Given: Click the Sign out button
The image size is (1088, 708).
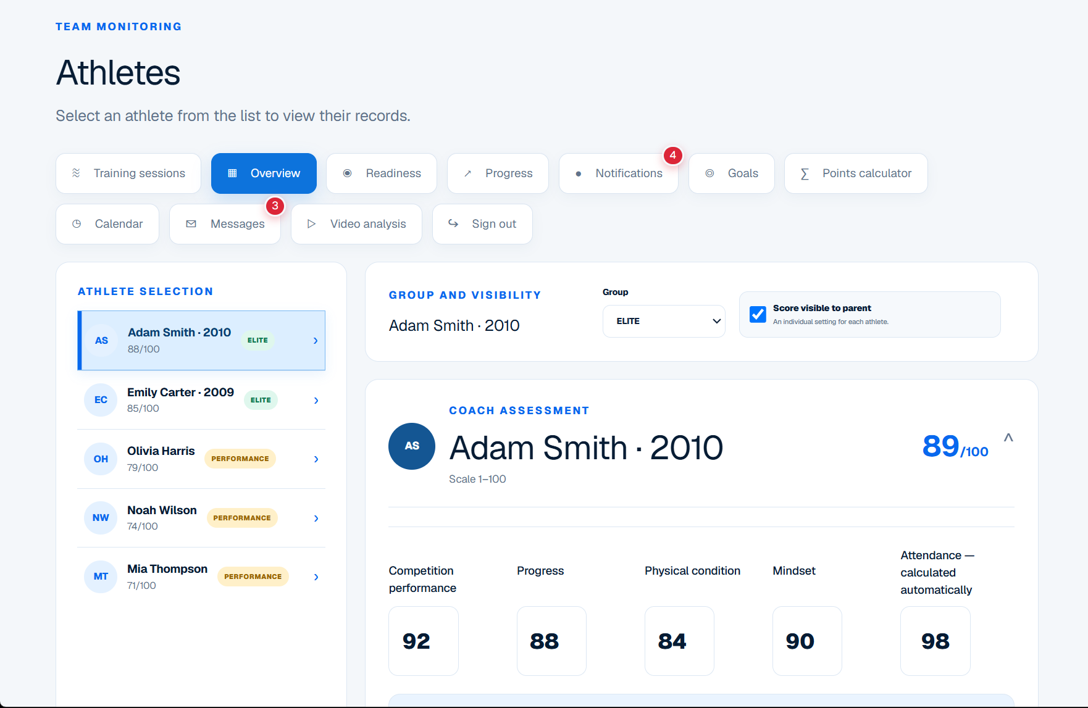Looking at the screenshot, I should (482, 224).
